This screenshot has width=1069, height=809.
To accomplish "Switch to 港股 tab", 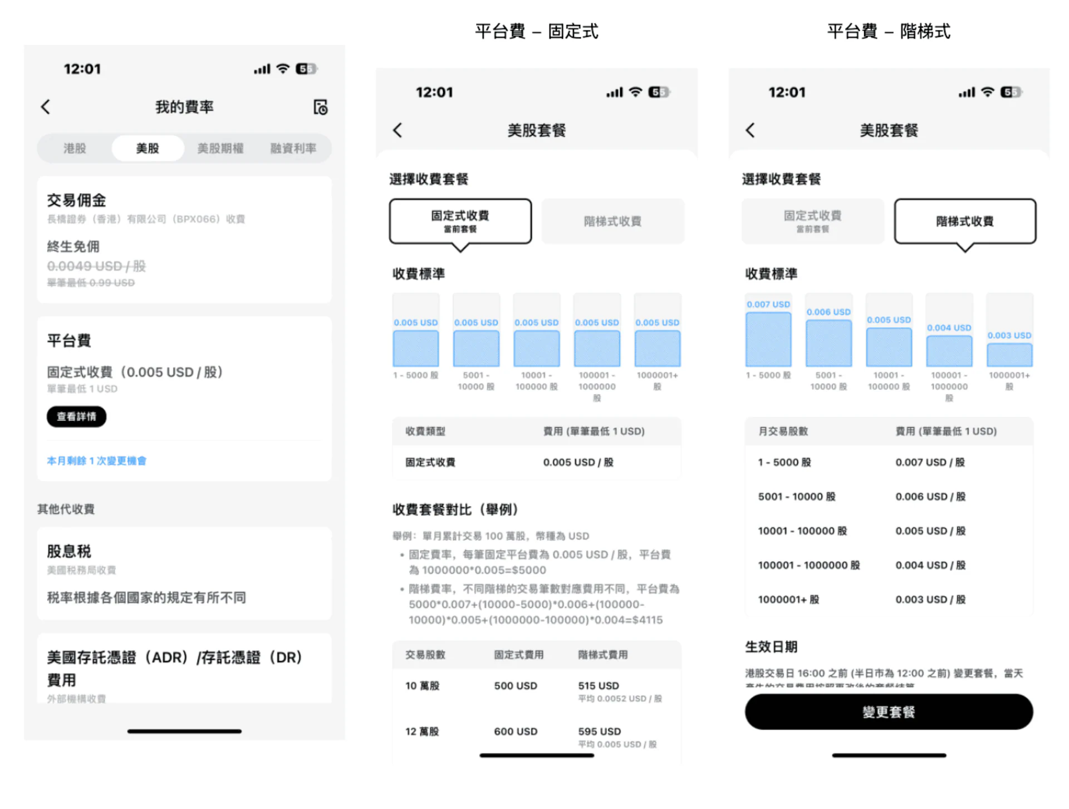I will 75,149.
